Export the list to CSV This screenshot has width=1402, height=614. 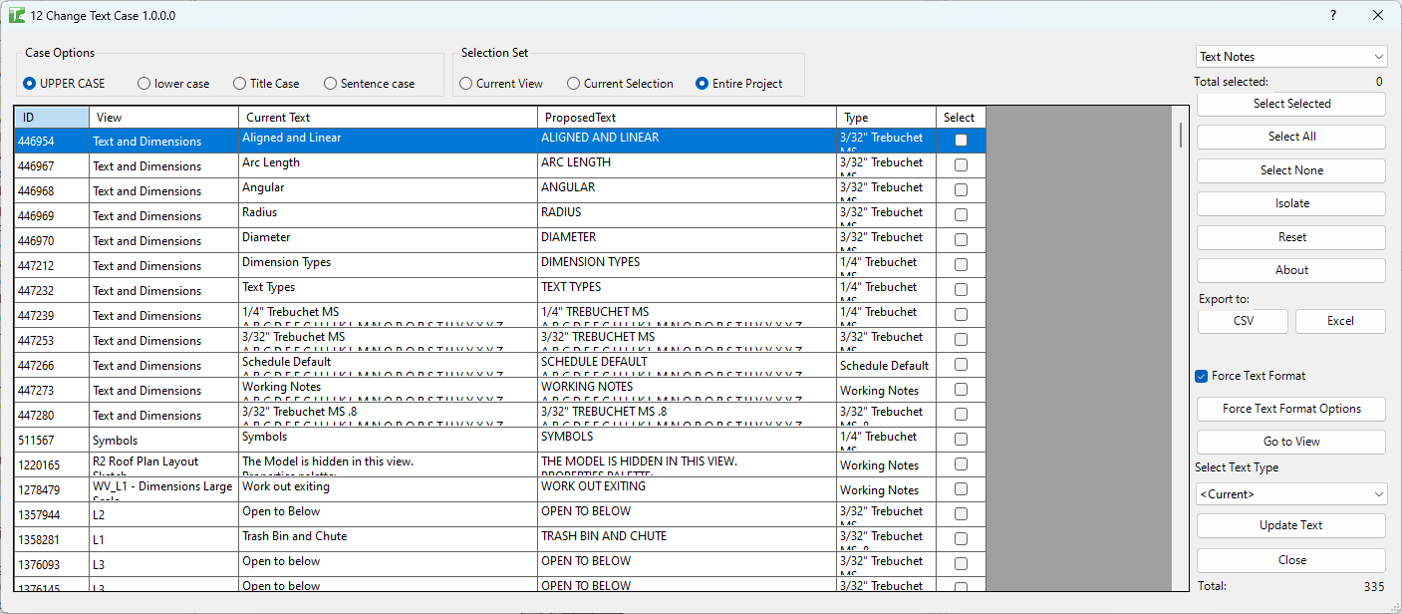1244,321
